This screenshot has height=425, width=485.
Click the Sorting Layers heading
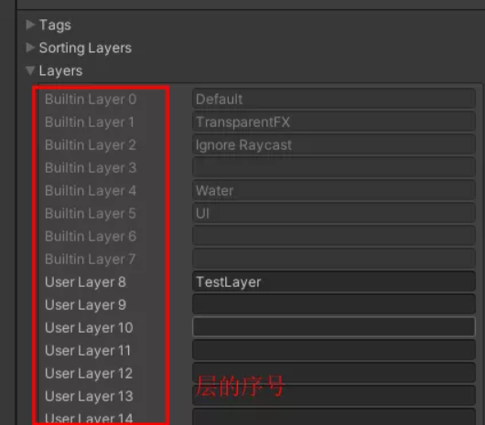click(85, 48)
